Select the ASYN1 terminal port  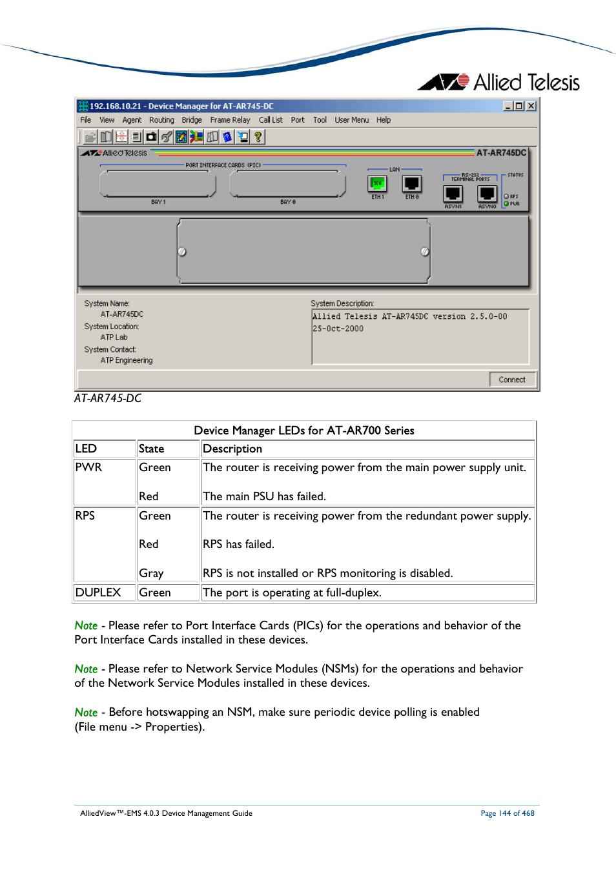453,194
